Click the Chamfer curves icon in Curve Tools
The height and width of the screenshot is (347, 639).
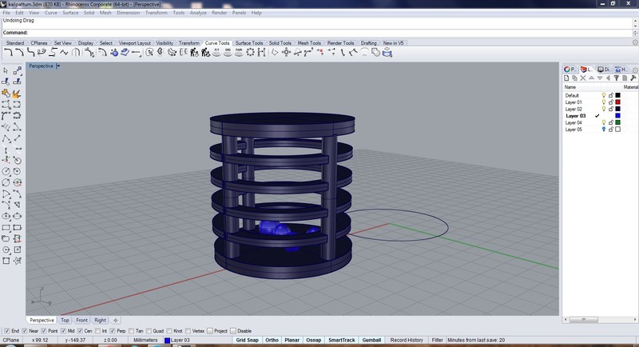point(19,52)
